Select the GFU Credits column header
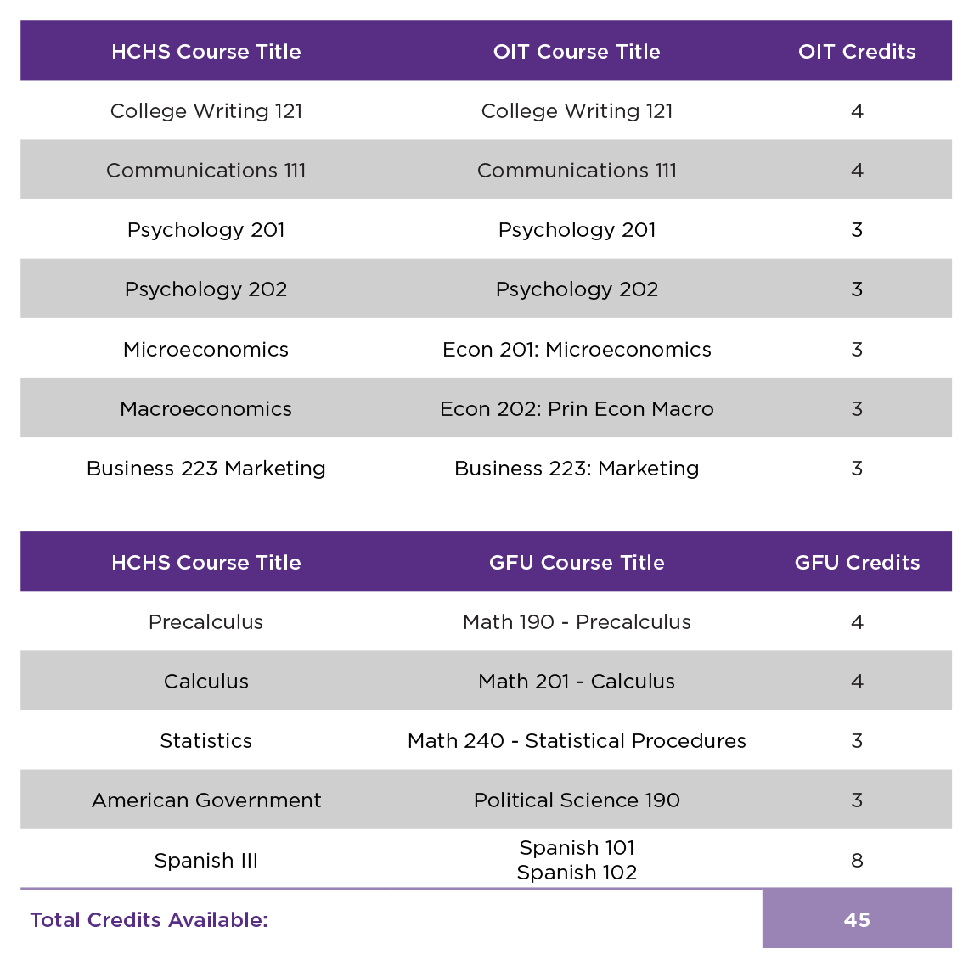This screenshot has height=966, width=974. tap(857, 562)
